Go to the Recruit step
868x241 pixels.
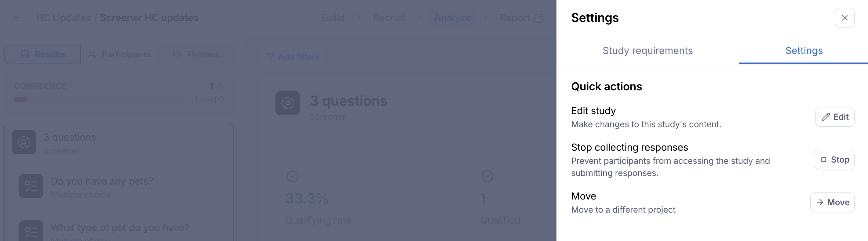[x=389, y=18]
